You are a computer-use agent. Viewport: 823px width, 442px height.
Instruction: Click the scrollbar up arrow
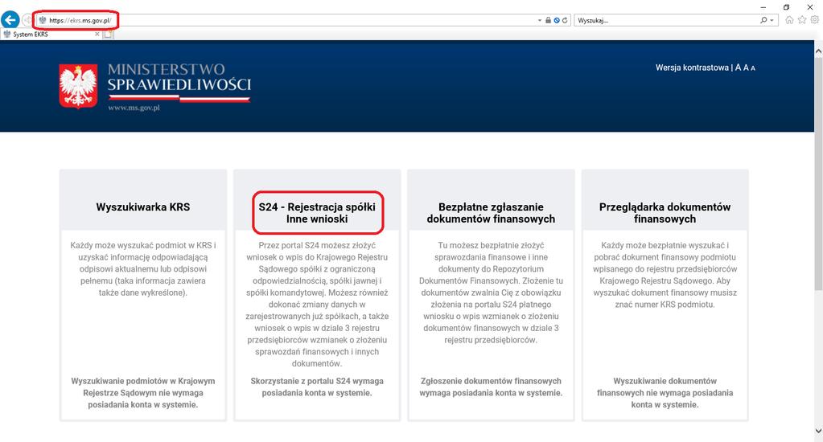[x=818, y=51]
